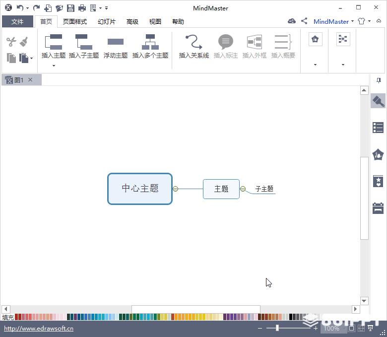387x337 pixels.
Task: Collapse the ribbon with the up chevron
Action: point(379,21)
